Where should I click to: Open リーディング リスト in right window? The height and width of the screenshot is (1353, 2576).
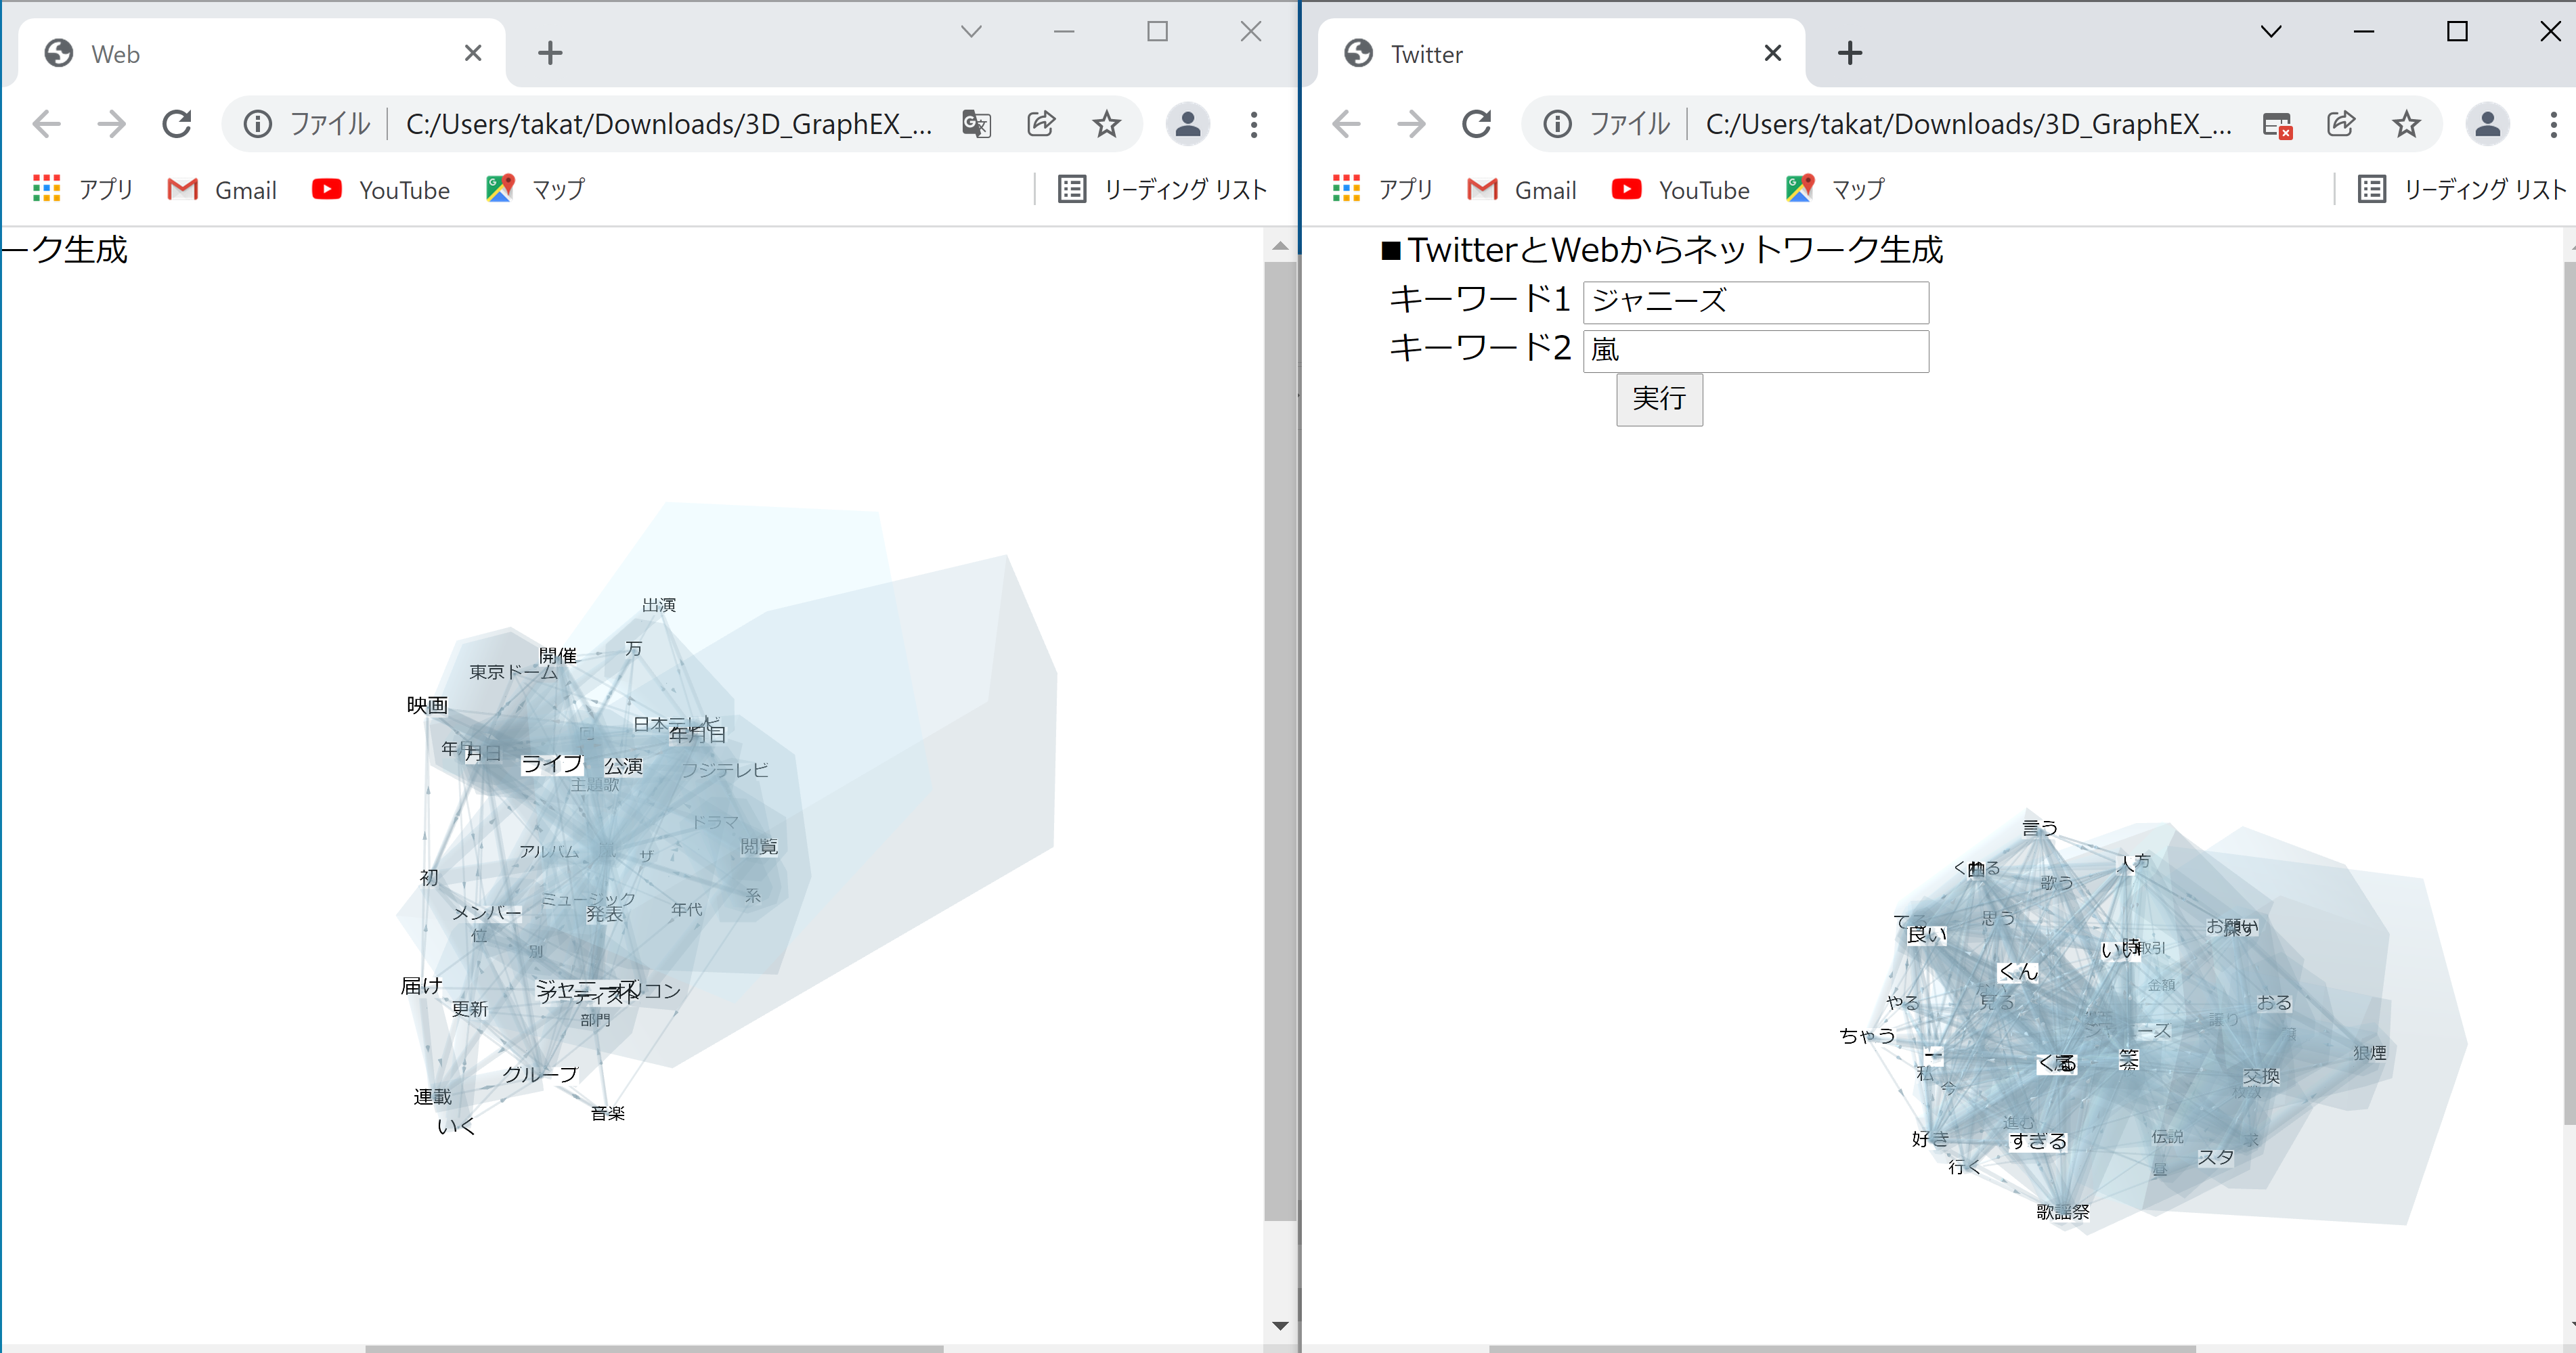coord(2461,189)
